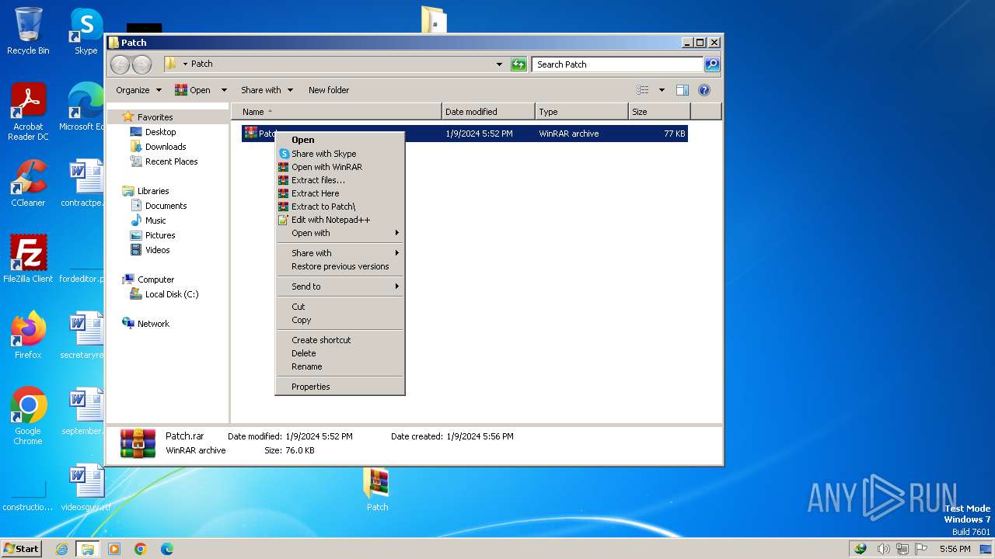Refresh the Patch folder view
995x559 pixels.
coord(518,64)
